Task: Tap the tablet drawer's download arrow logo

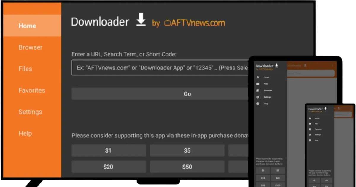Action: [276, 65]
